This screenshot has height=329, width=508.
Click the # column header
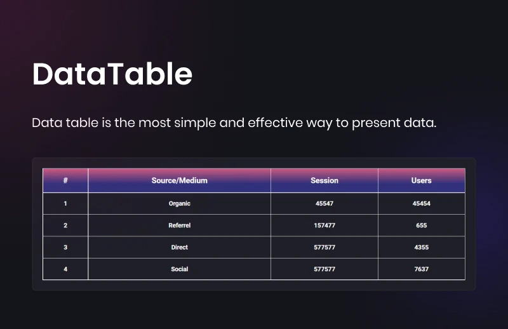pos(65,180)
